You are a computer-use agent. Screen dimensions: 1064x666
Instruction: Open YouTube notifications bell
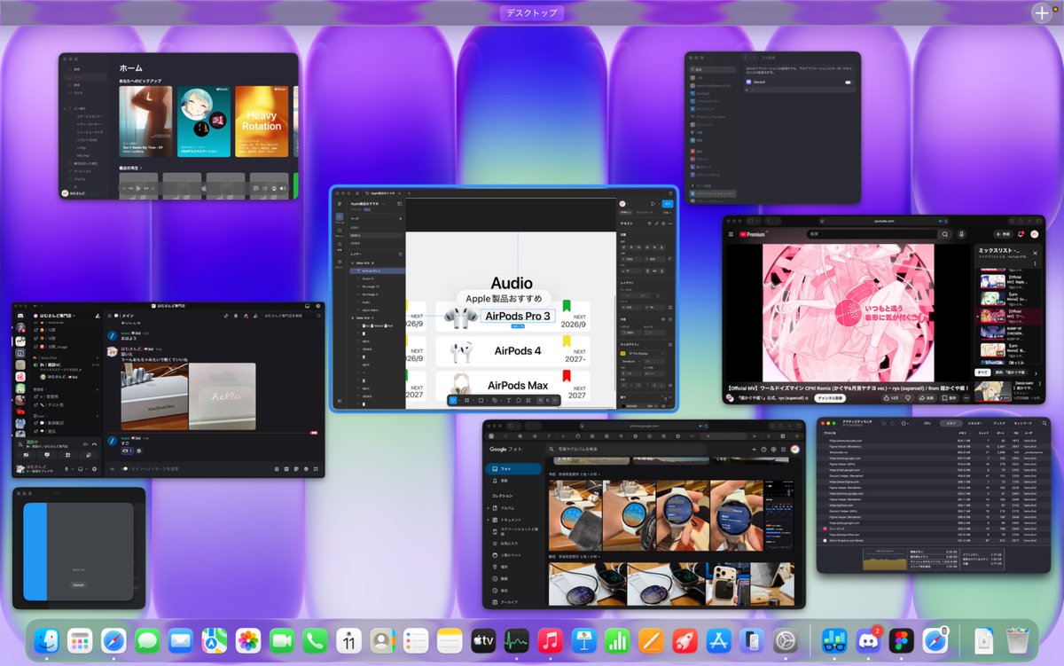click(x=1021, y=234)
